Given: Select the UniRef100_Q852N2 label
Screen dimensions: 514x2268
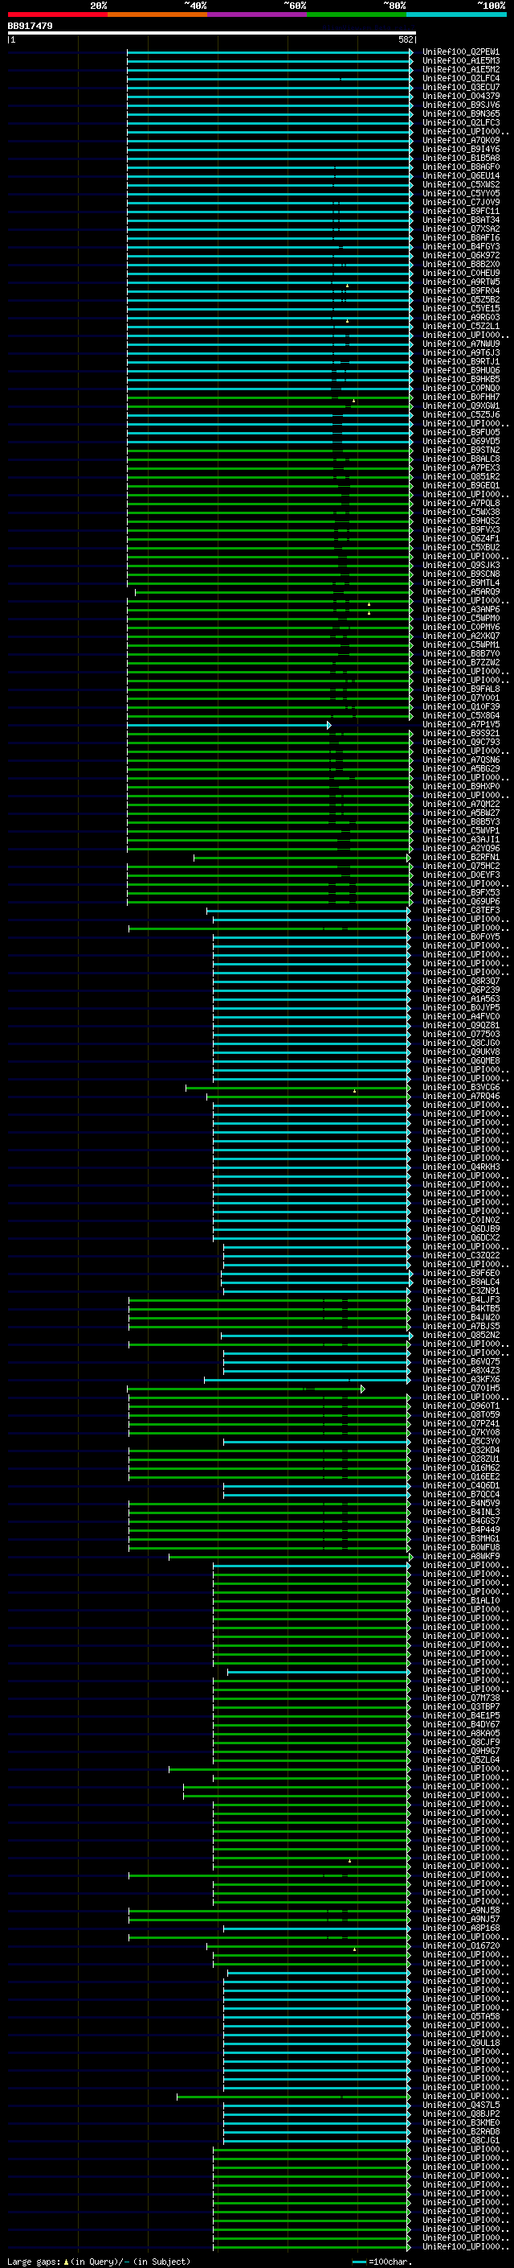Looking at the screenshot, I should pos(461,1336).
